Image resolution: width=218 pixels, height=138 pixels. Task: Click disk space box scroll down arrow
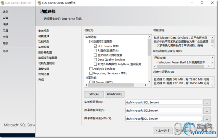tap(213, 85)
